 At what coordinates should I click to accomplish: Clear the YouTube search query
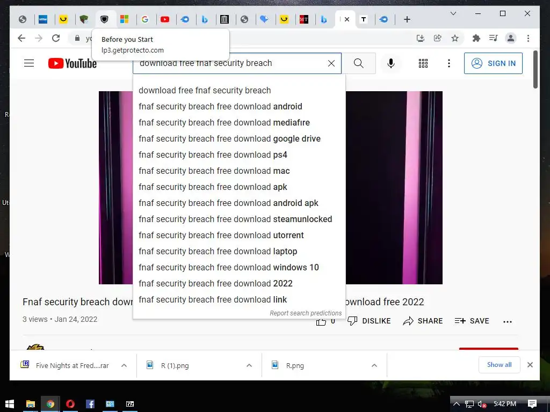click(331, 63)
